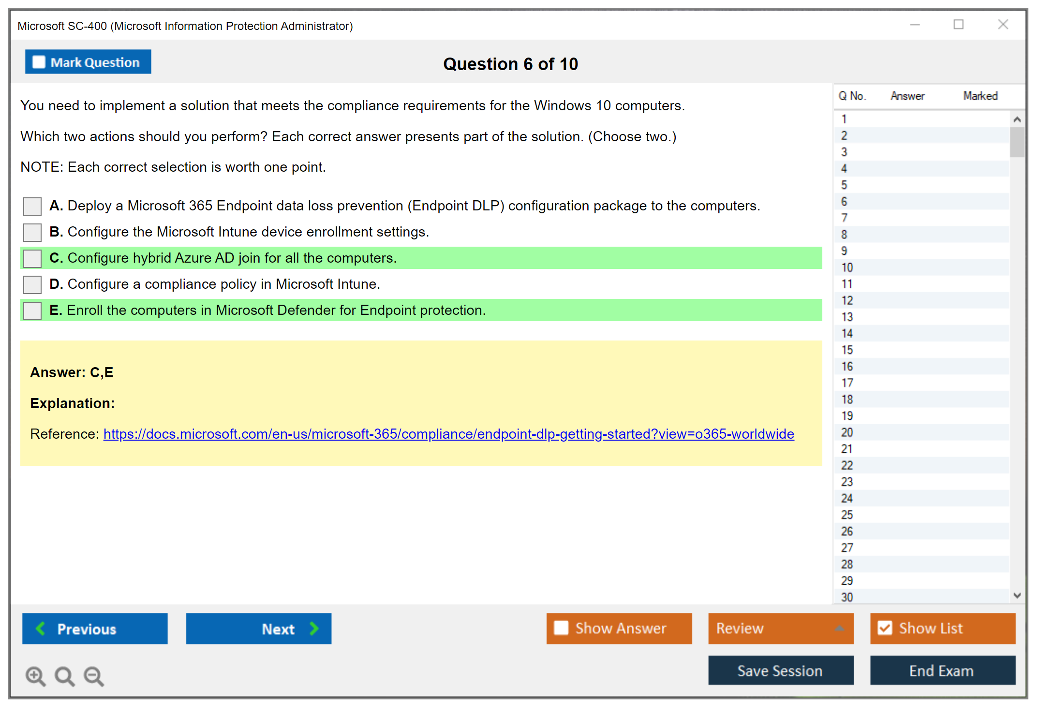1040x711 pixels.
Task: Check option C hybrid Azure AD join
Action: [32, 258]
